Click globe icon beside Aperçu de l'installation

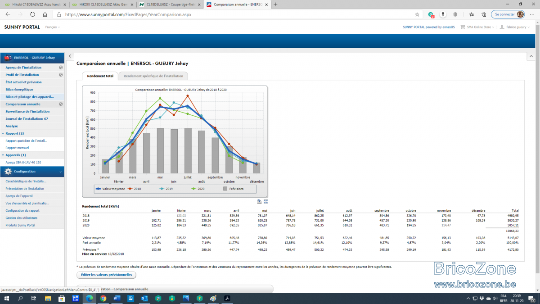click(x=61, y=68)
